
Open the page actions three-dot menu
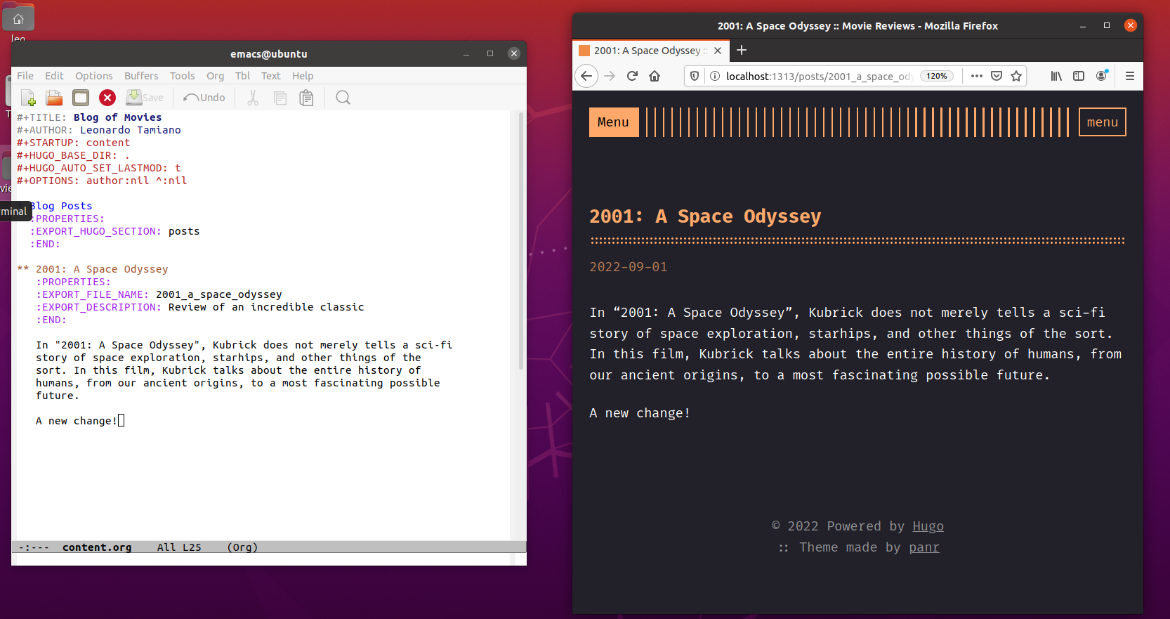(977, 76)
